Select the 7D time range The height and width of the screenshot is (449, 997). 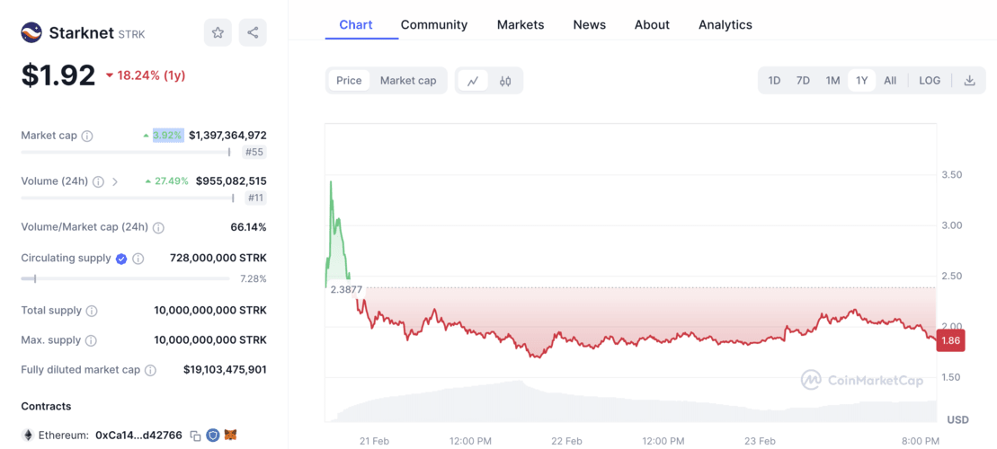click(x=803, y=81)
